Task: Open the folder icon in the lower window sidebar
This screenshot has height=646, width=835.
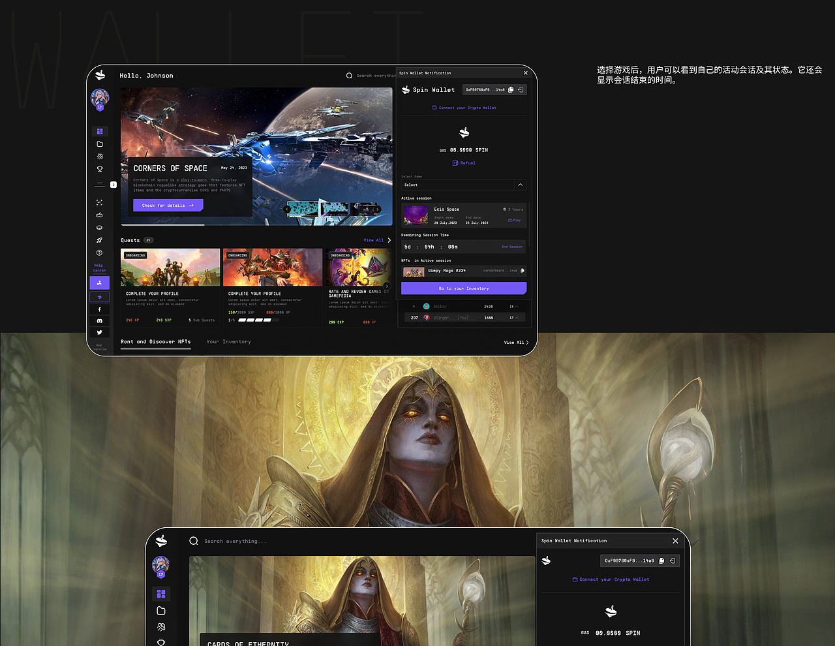Action: [x=161, y=611]
